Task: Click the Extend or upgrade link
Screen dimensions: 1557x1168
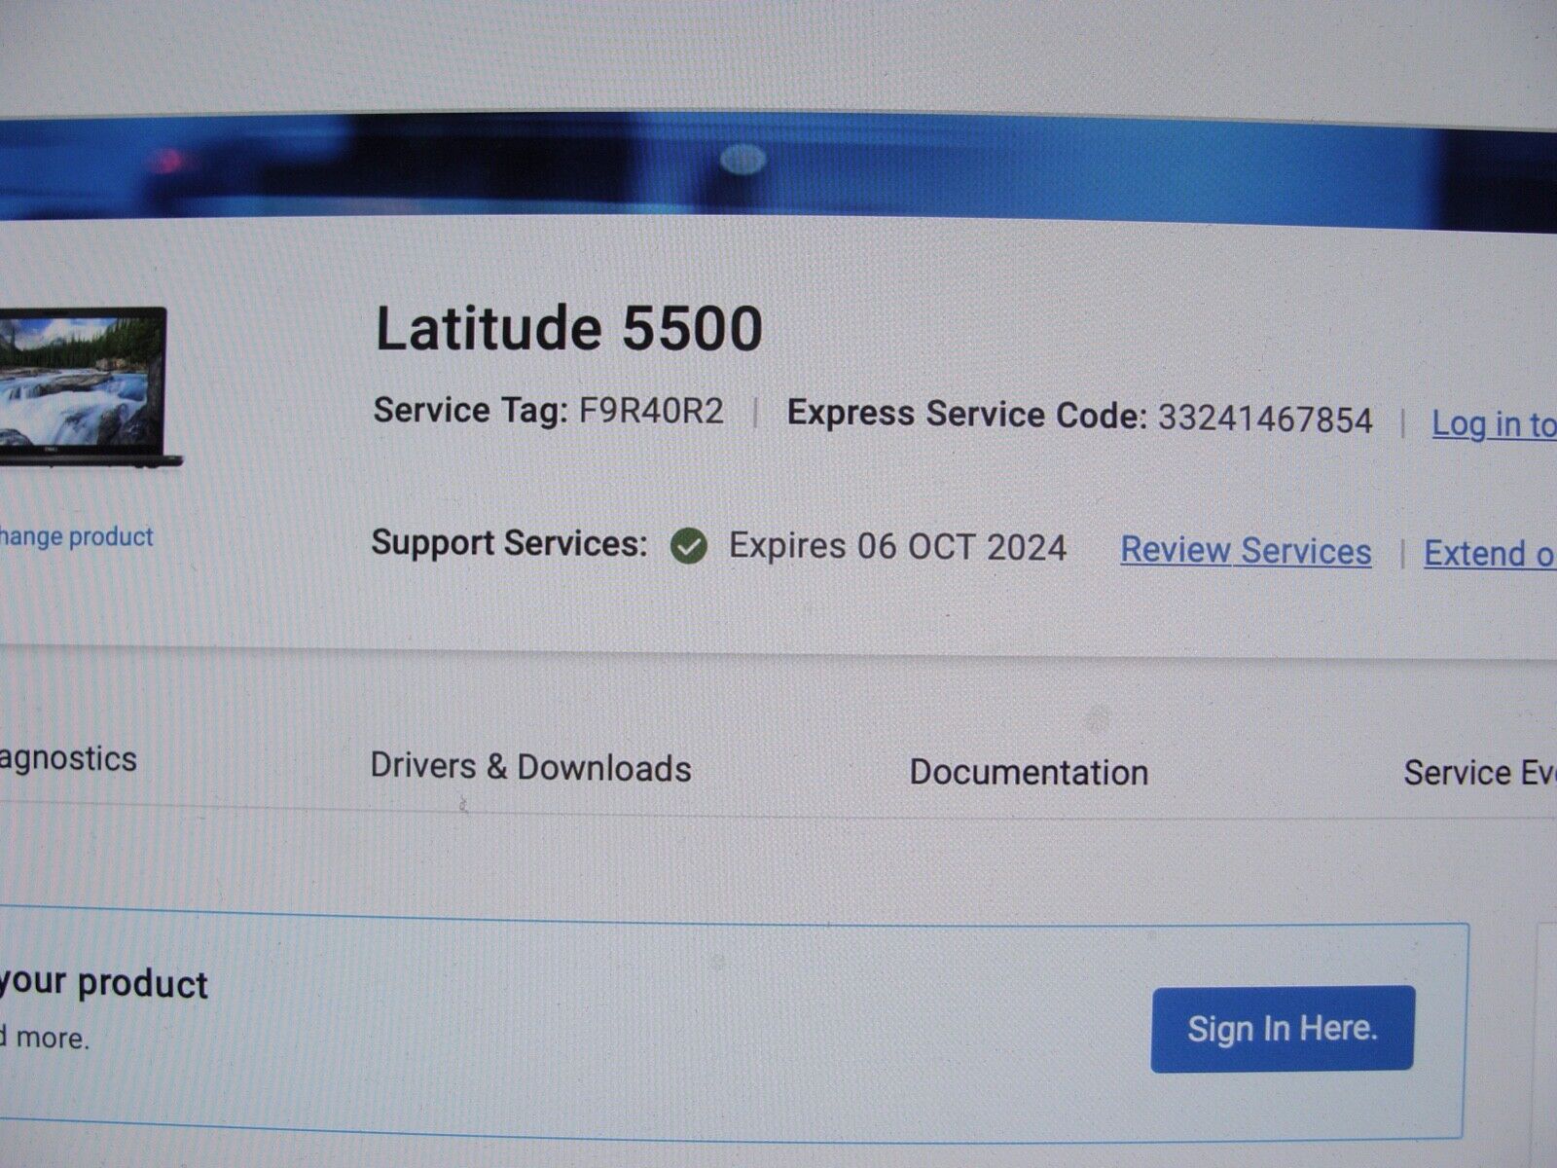Action: coord(1490,553)
